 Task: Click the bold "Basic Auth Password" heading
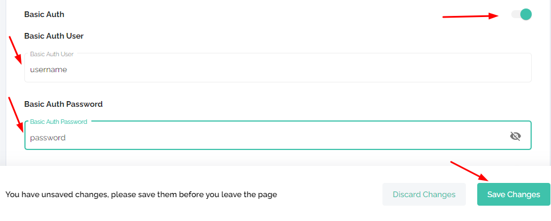coord(63,104)
